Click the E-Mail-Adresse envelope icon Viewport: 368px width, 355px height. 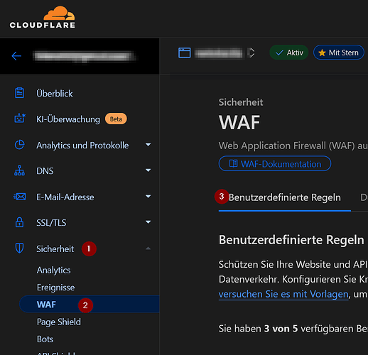click(x=20, y=197)
